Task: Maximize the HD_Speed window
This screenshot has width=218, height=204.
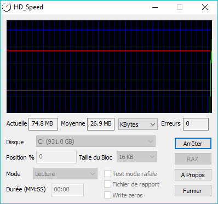Action: [180, 7]
